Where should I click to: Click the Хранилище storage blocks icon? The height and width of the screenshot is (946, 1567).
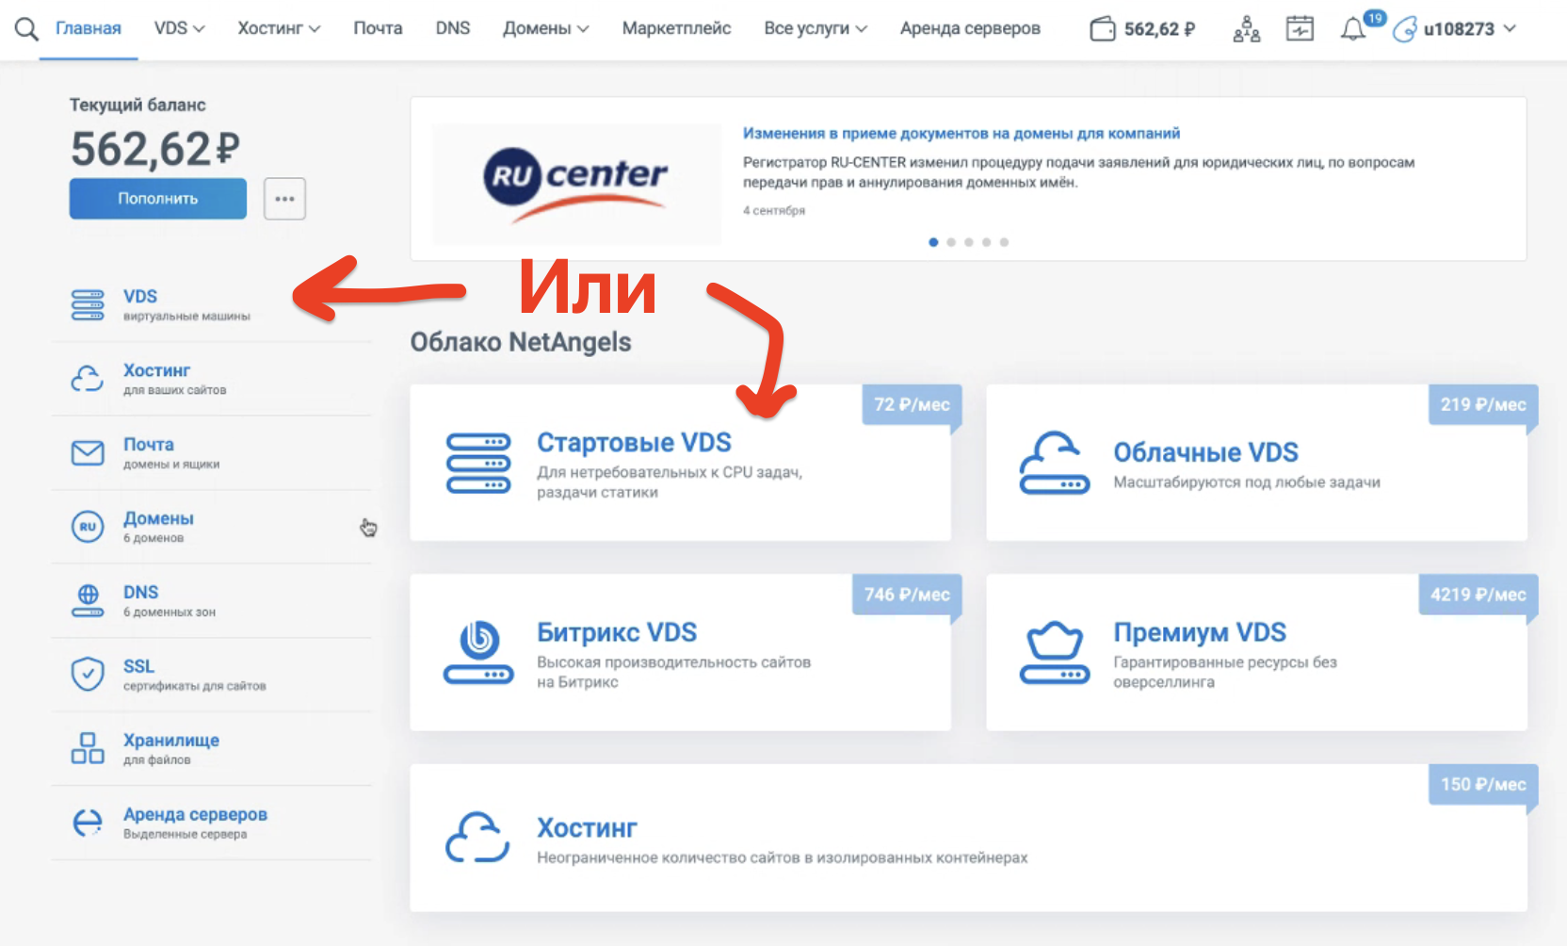tap(88, 748)
